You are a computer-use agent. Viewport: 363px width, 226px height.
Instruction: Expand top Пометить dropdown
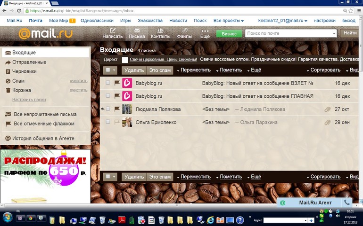tap(229, 70)
